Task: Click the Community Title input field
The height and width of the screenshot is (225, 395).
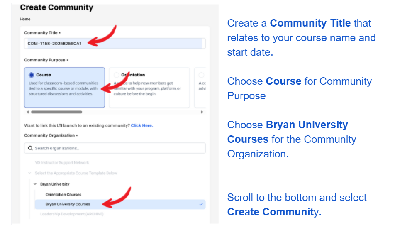Action: (115, 43)
